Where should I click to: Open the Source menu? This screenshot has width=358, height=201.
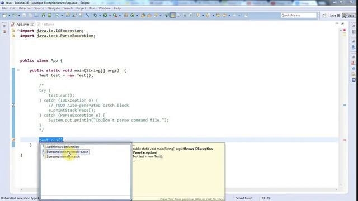pyautogui.click(x=39, y=8)
